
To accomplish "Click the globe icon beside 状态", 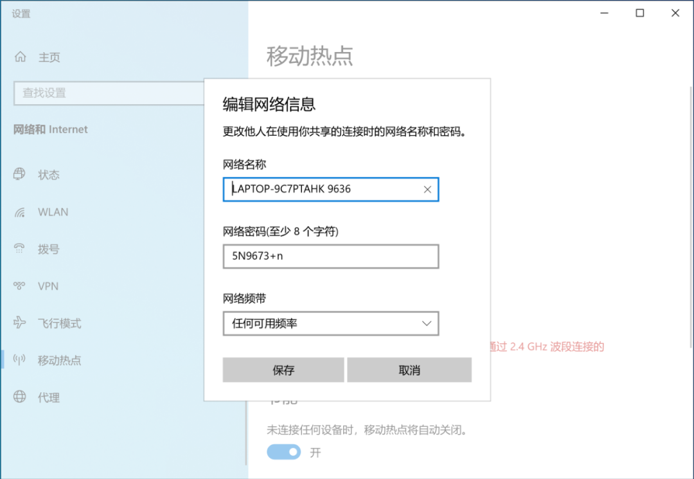I will click(19, 174).
